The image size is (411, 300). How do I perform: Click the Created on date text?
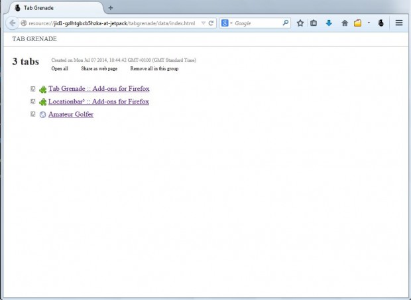tap(124, 60)
